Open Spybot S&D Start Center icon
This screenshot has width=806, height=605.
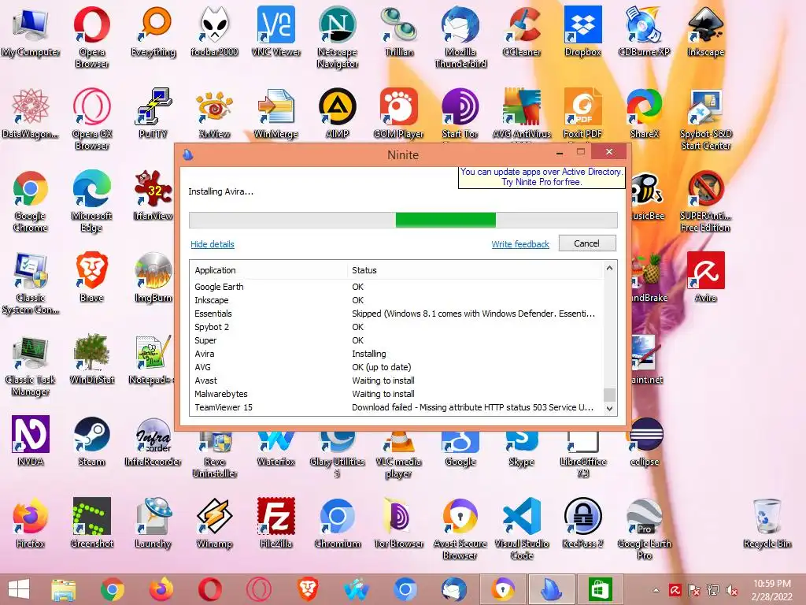click(x=705, y=118)
